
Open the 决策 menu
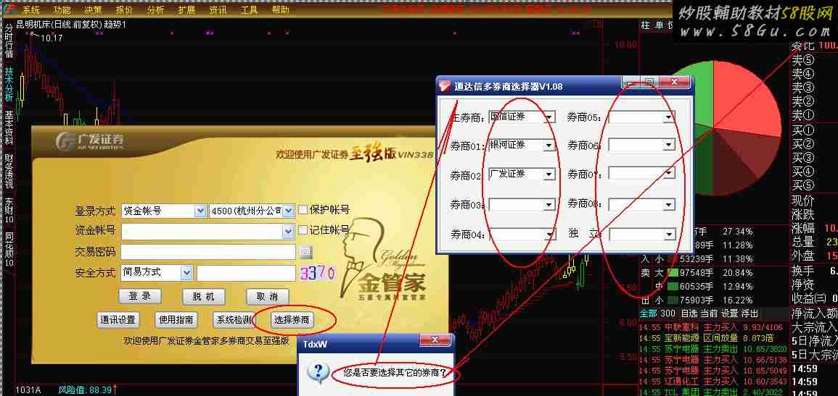pyautogui.click(x=93, y=9)
